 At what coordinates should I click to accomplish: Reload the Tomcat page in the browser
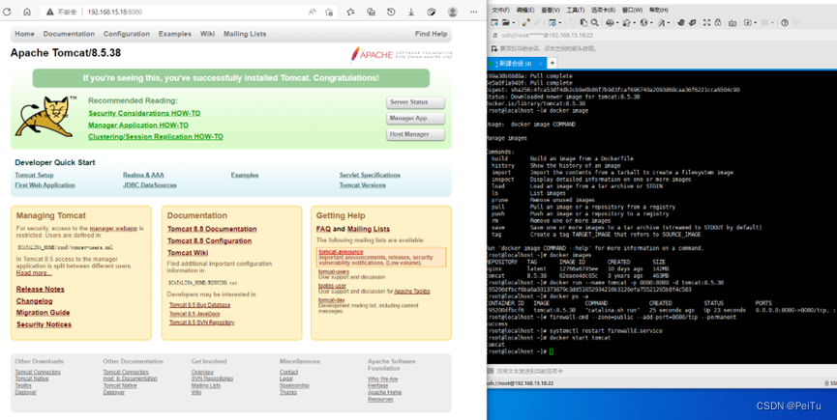click(7, 12)
